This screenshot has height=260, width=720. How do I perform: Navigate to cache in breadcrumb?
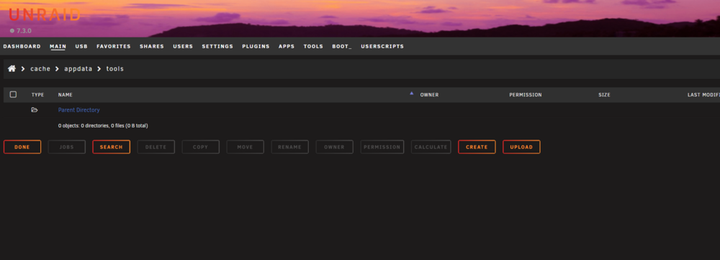pyautogui.click(x=40, y=69)
